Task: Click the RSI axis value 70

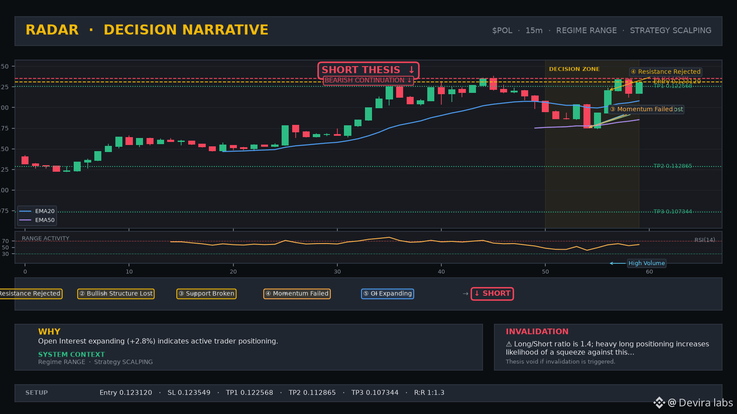Action: (x=5, y=241)
